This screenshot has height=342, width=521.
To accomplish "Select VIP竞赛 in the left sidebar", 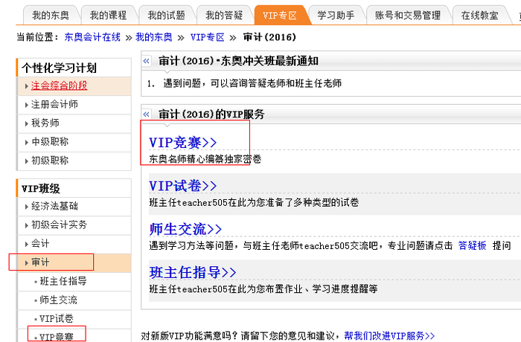I will (57, 337).
